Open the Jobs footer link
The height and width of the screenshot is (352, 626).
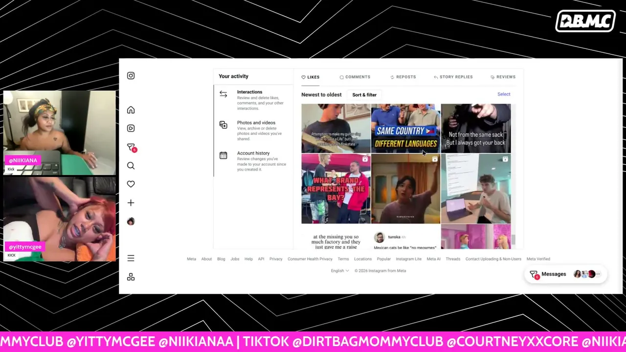pos(235,259)
